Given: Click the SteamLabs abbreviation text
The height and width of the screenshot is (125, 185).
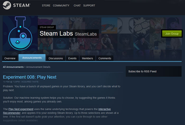Looking at the screenshot, I should coord(86,34).
